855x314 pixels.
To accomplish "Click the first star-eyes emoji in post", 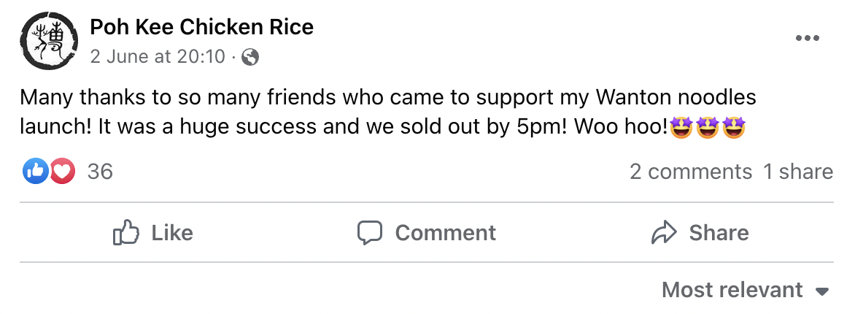I will [x=684, y=129].
